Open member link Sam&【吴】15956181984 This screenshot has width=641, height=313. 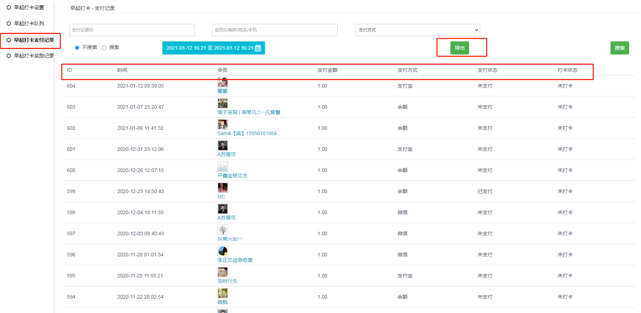(247, 133)
